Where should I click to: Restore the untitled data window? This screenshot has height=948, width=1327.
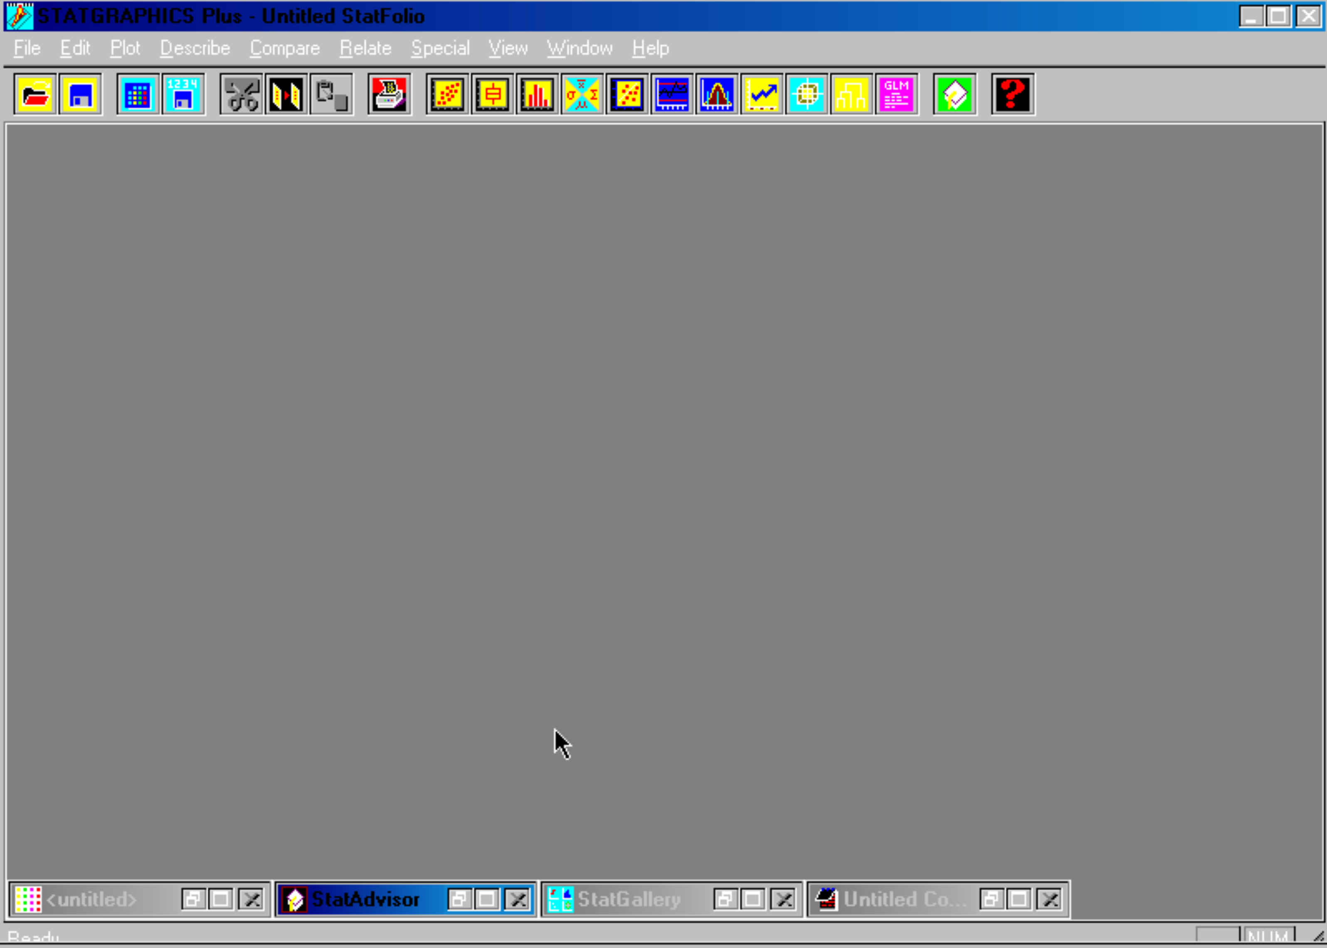192,899
